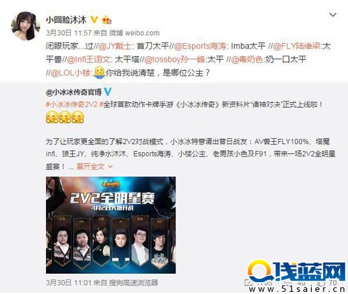Click the member crown badge icon
This screenshot has width=348, height=294.
coord(106,20)
